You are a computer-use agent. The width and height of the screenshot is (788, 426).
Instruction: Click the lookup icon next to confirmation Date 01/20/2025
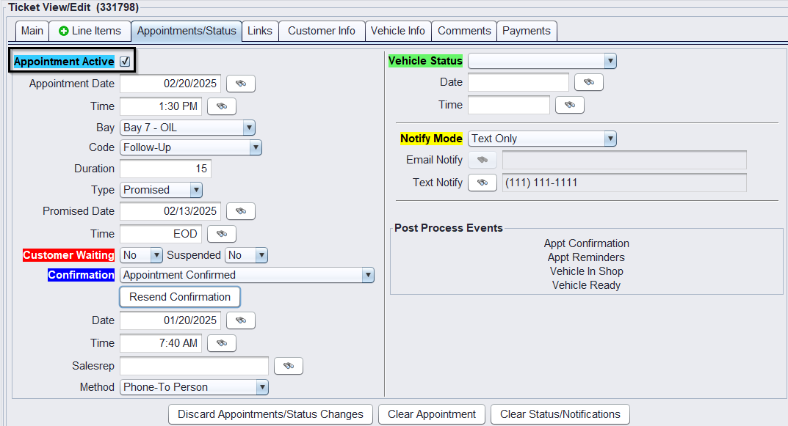coord(240,320)
